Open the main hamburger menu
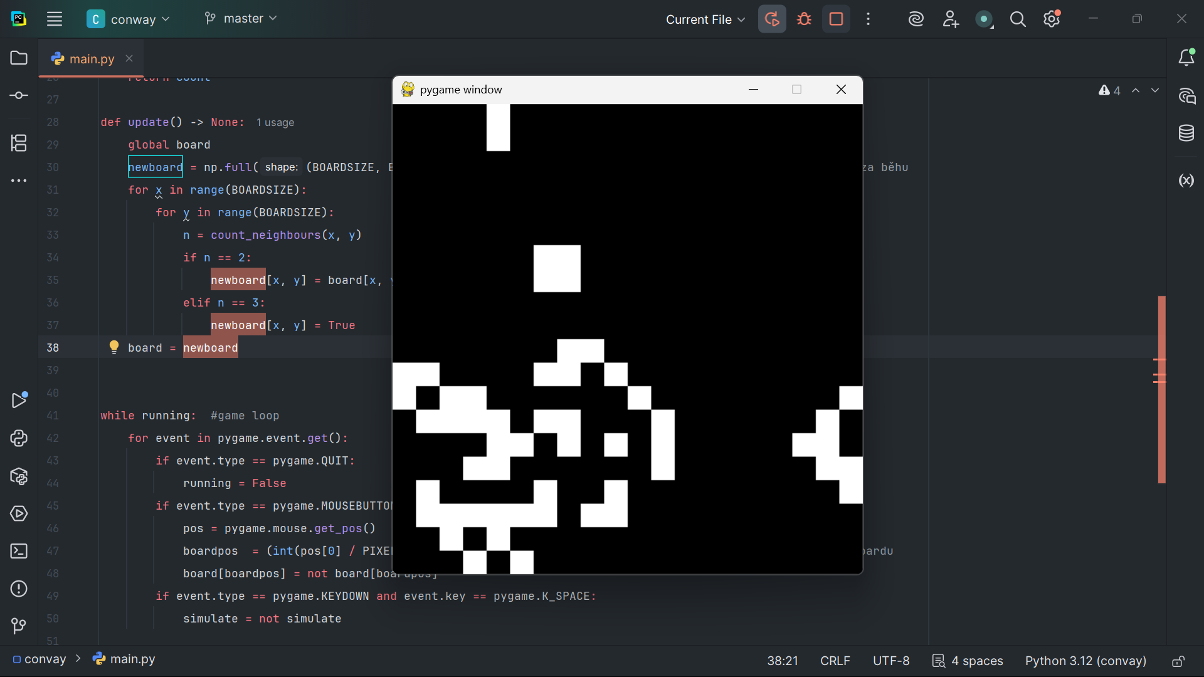 coord(55,19)
